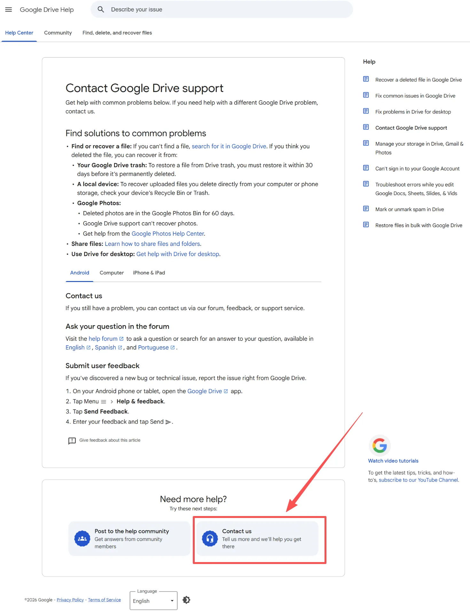Open the hamburger main menu

click(9, 10)
